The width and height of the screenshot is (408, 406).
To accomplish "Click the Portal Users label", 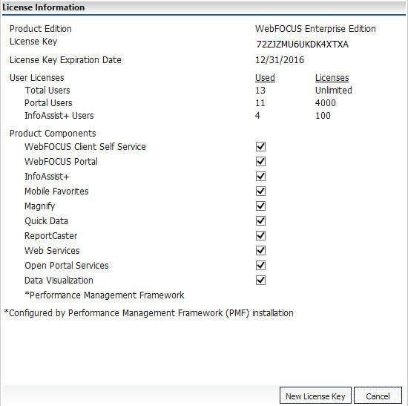I will tap(48, 103).
